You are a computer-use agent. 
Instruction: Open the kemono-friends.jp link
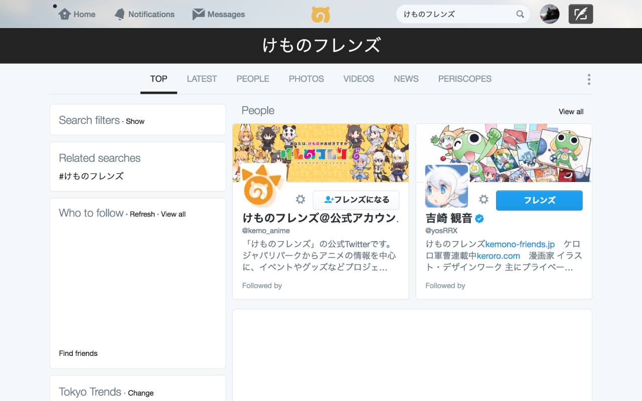coord(520,244)
